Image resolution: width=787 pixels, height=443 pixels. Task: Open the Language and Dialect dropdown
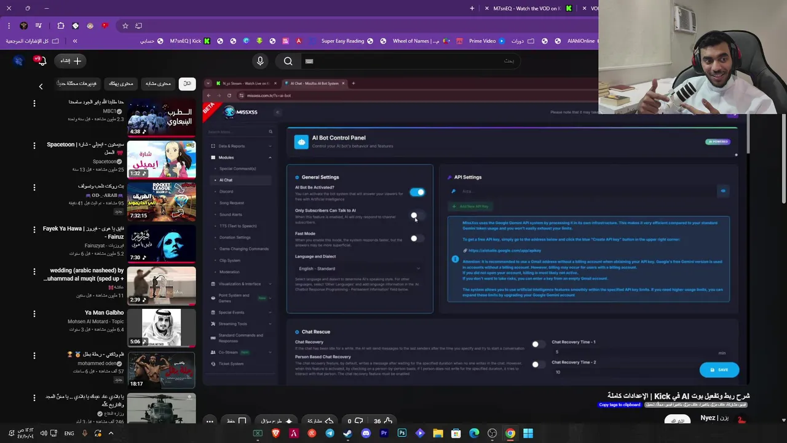[359, 269]
